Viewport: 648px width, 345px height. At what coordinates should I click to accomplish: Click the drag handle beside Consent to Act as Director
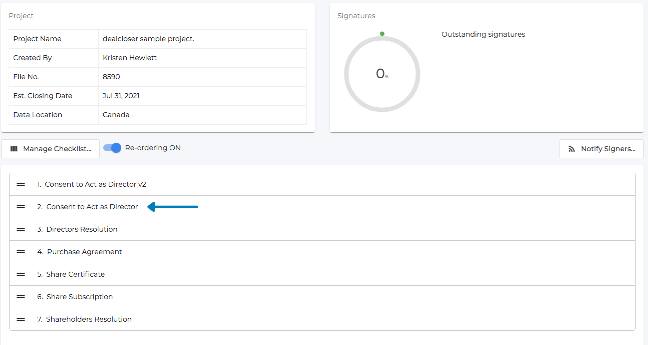[20, 206]
